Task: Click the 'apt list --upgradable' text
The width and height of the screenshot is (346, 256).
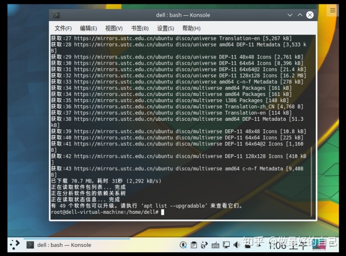Action: 174,206
